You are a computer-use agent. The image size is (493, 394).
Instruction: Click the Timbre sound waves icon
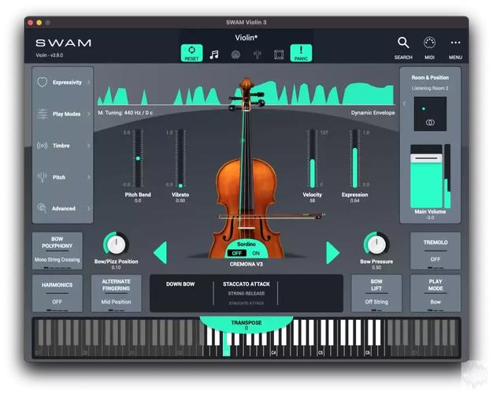pyautogui.click(x=42, y=146)
